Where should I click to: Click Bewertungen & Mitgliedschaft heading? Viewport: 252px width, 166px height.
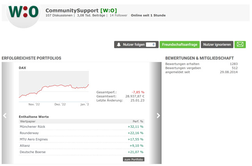199,58
